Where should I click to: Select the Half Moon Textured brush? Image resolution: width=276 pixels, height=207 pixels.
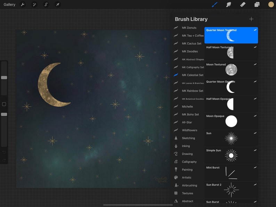tap(231, 52)
